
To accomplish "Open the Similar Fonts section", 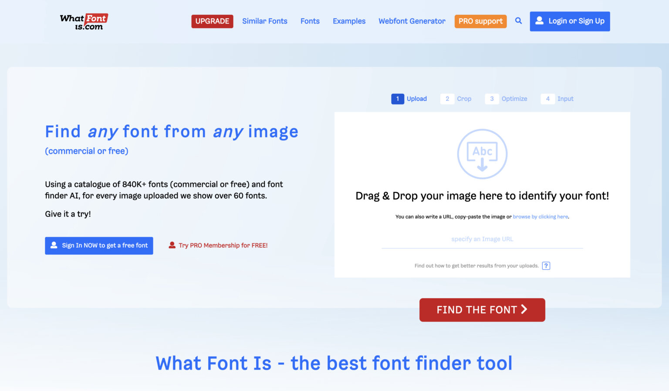I will pyautogui.click(x=265, y=21).
